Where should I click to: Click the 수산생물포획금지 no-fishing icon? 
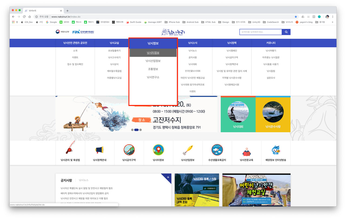point(217,150)
